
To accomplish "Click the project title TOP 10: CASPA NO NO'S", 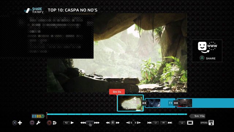I will pyautogui.click(x=72, y=10).
